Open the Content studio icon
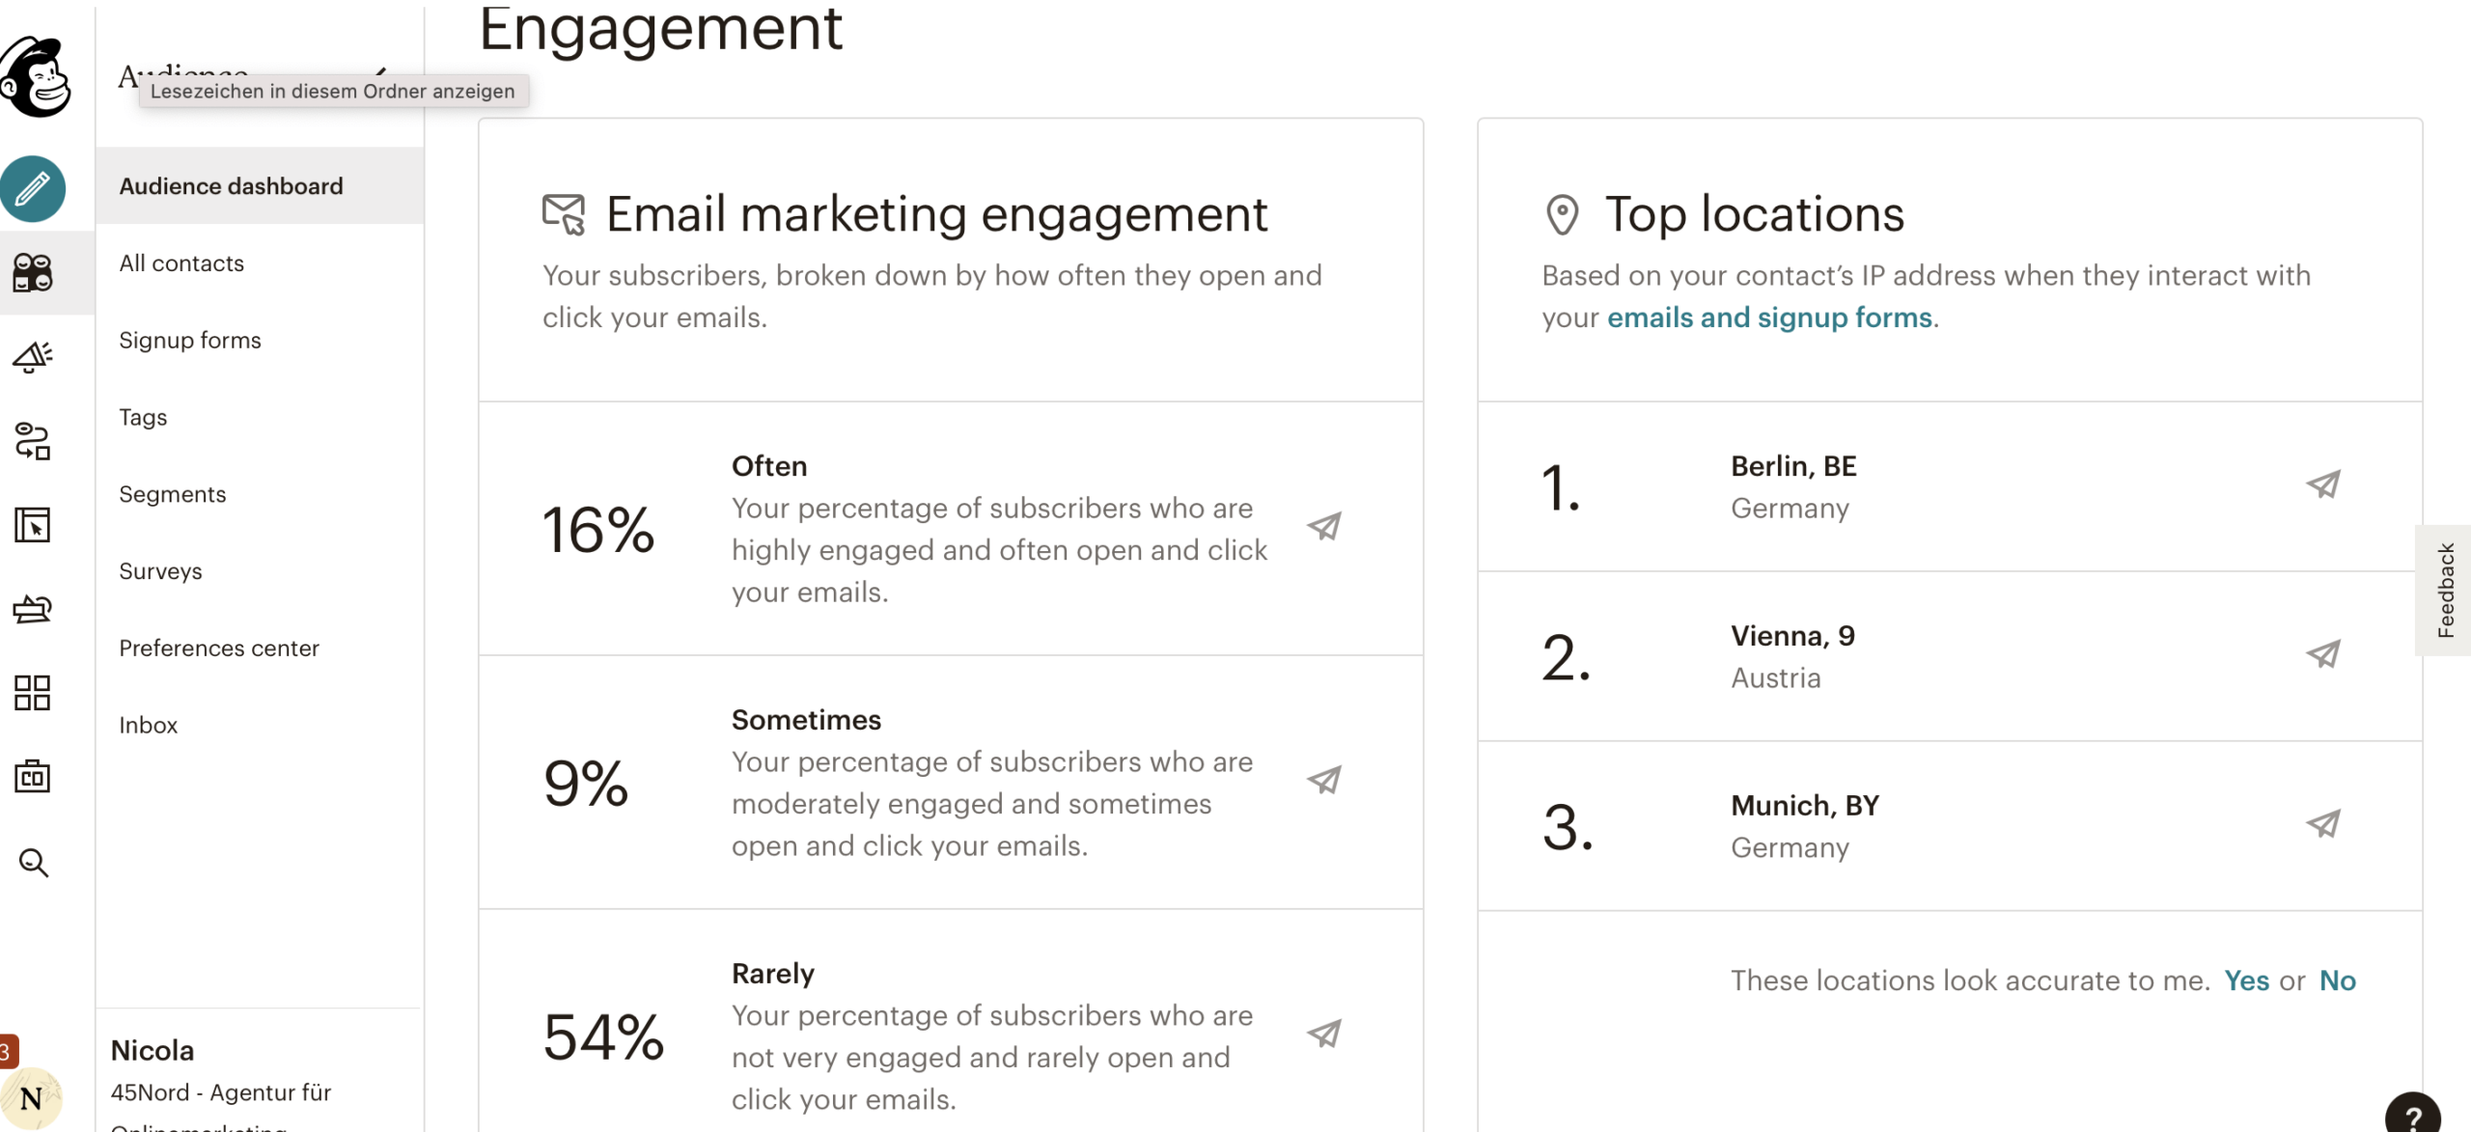Viewport: 2471px width, 1132px height. (x=33, y=609)
